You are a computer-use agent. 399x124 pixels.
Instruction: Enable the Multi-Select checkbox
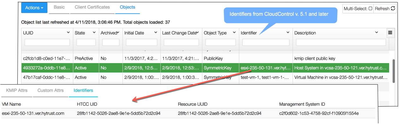[370, 9]
